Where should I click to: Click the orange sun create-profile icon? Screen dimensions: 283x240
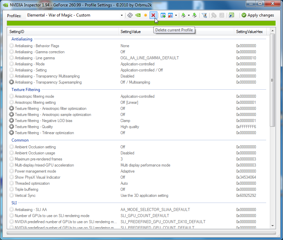[146, 15]
